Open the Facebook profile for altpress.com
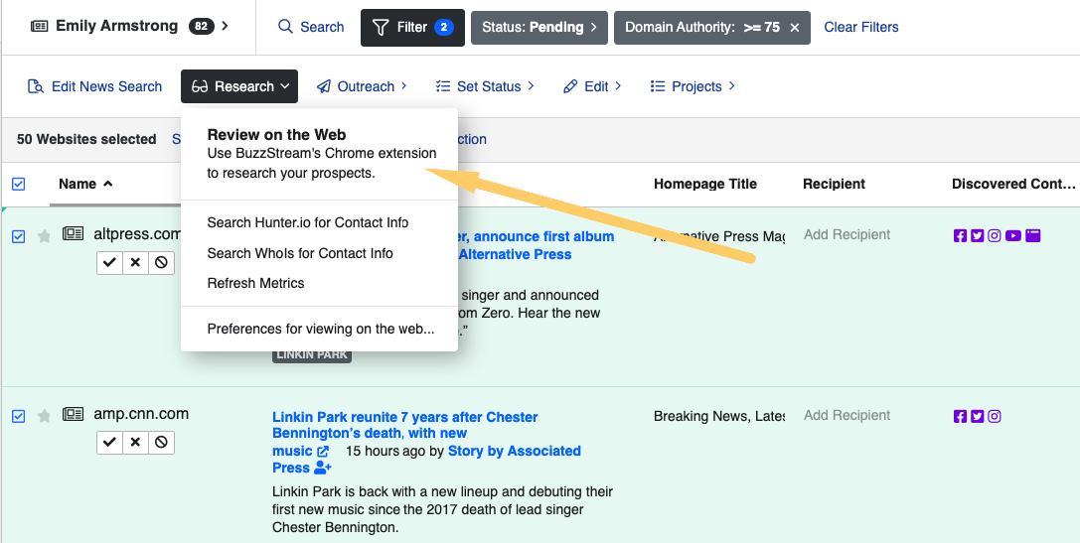Image resolution: width=1080 pixels, height=543 pixels. click(960, 235)
